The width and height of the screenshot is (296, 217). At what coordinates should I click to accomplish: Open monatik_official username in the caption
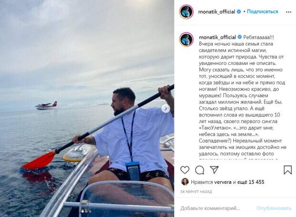[x=217, y=37]
